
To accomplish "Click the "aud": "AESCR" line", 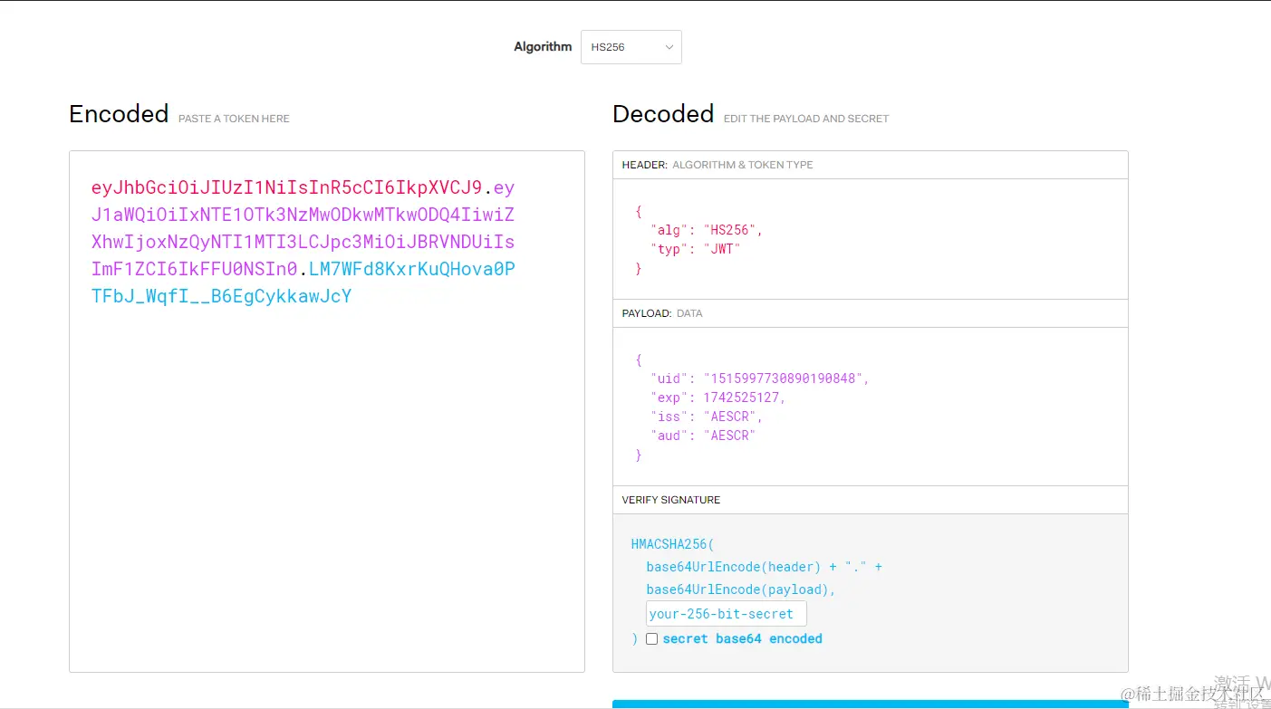I will point(702,436).
